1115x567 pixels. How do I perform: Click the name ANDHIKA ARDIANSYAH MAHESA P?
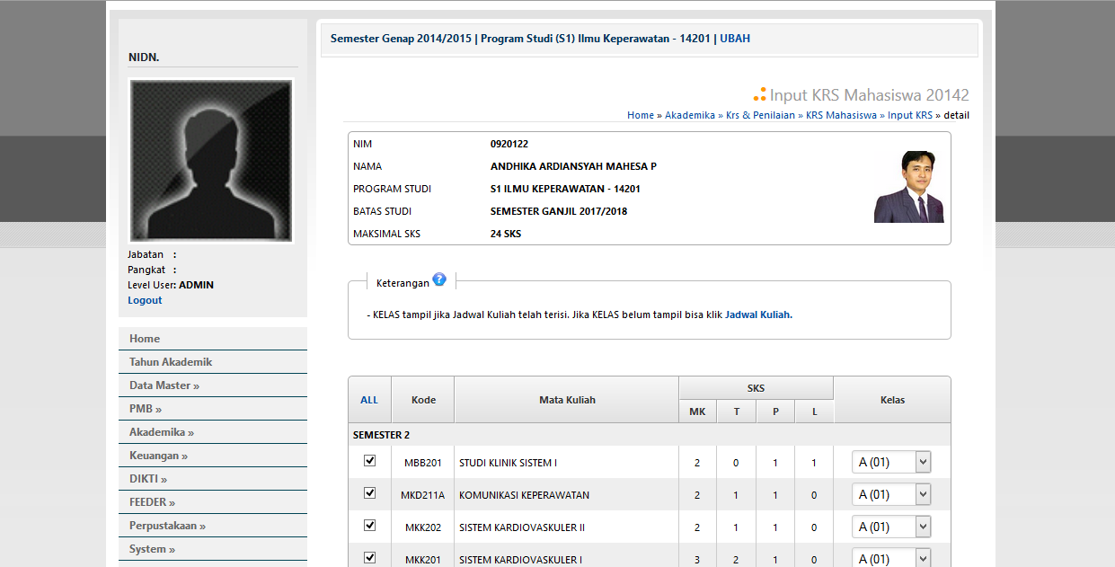tap(573, 166)
